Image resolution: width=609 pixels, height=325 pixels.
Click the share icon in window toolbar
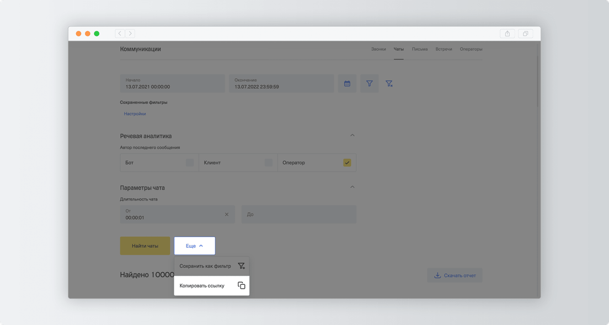click(x=507, y=34)
